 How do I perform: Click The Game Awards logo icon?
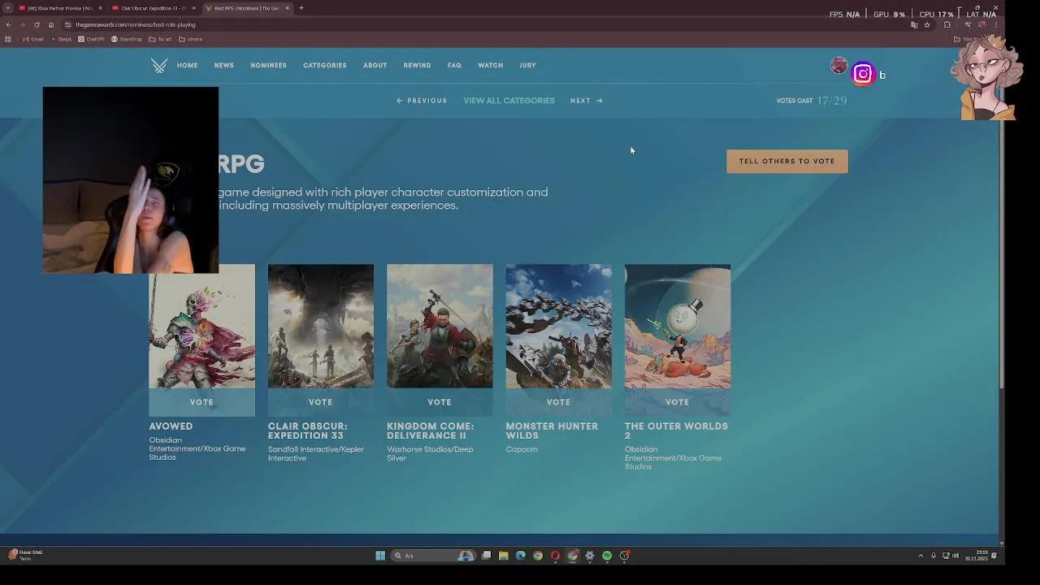click(x=159, y=66)
